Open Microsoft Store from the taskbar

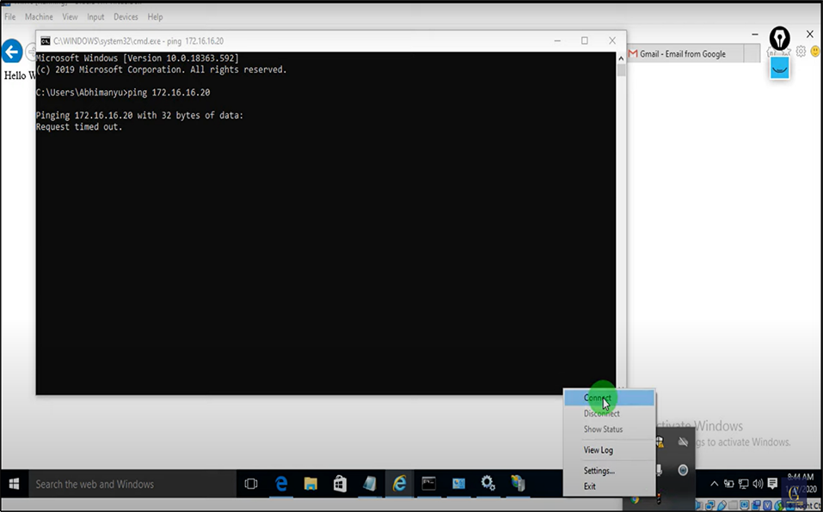tap(340, 484)
